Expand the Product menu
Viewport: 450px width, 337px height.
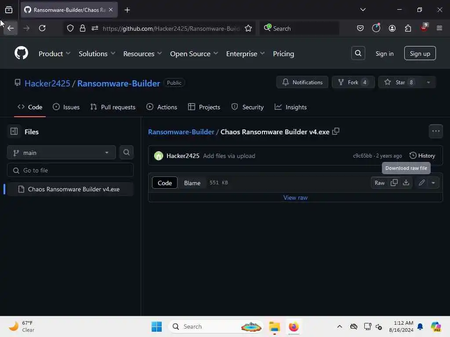point(54,54)
